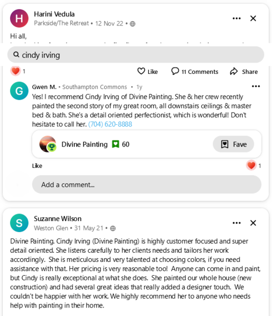The height and width of the screenshot is (316, 272).
Task: Dismiss Harini Vedula's post
Action: [x=253, y=19]
